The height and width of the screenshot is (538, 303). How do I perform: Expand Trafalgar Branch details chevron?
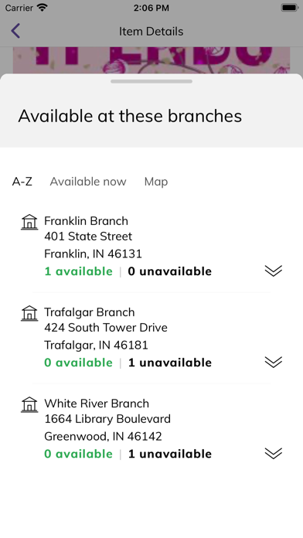274,362
